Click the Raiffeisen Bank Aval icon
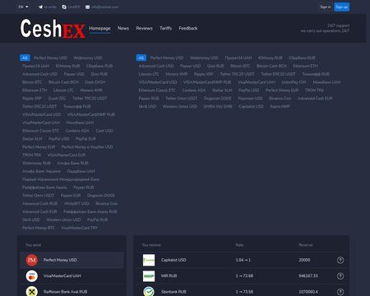370x296 pixels. pyautogui.click(x=32, y=292)
